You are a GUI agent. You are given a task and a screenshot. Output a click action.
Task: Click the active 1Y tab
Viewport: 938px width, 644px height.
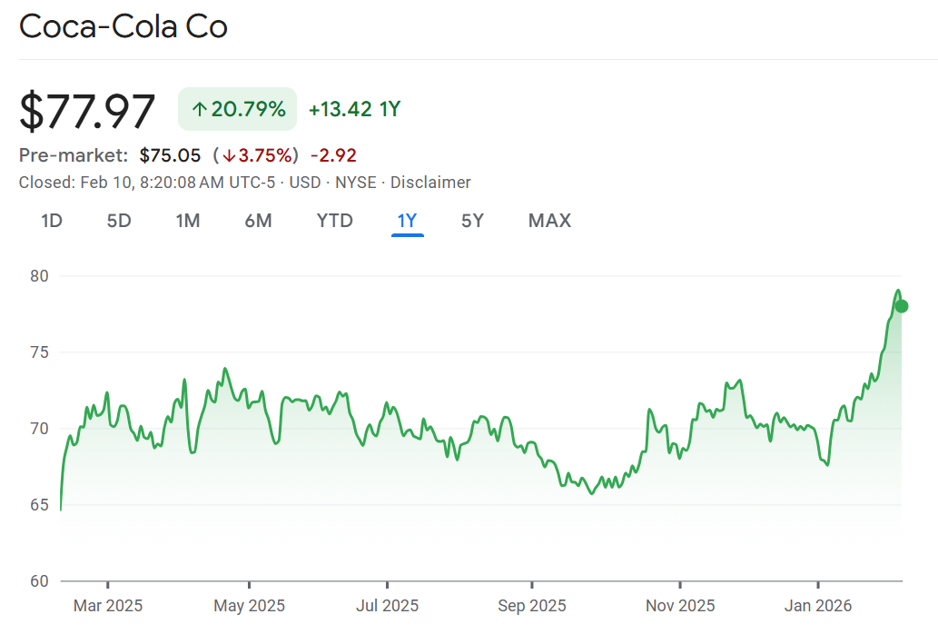coord(407,221)
